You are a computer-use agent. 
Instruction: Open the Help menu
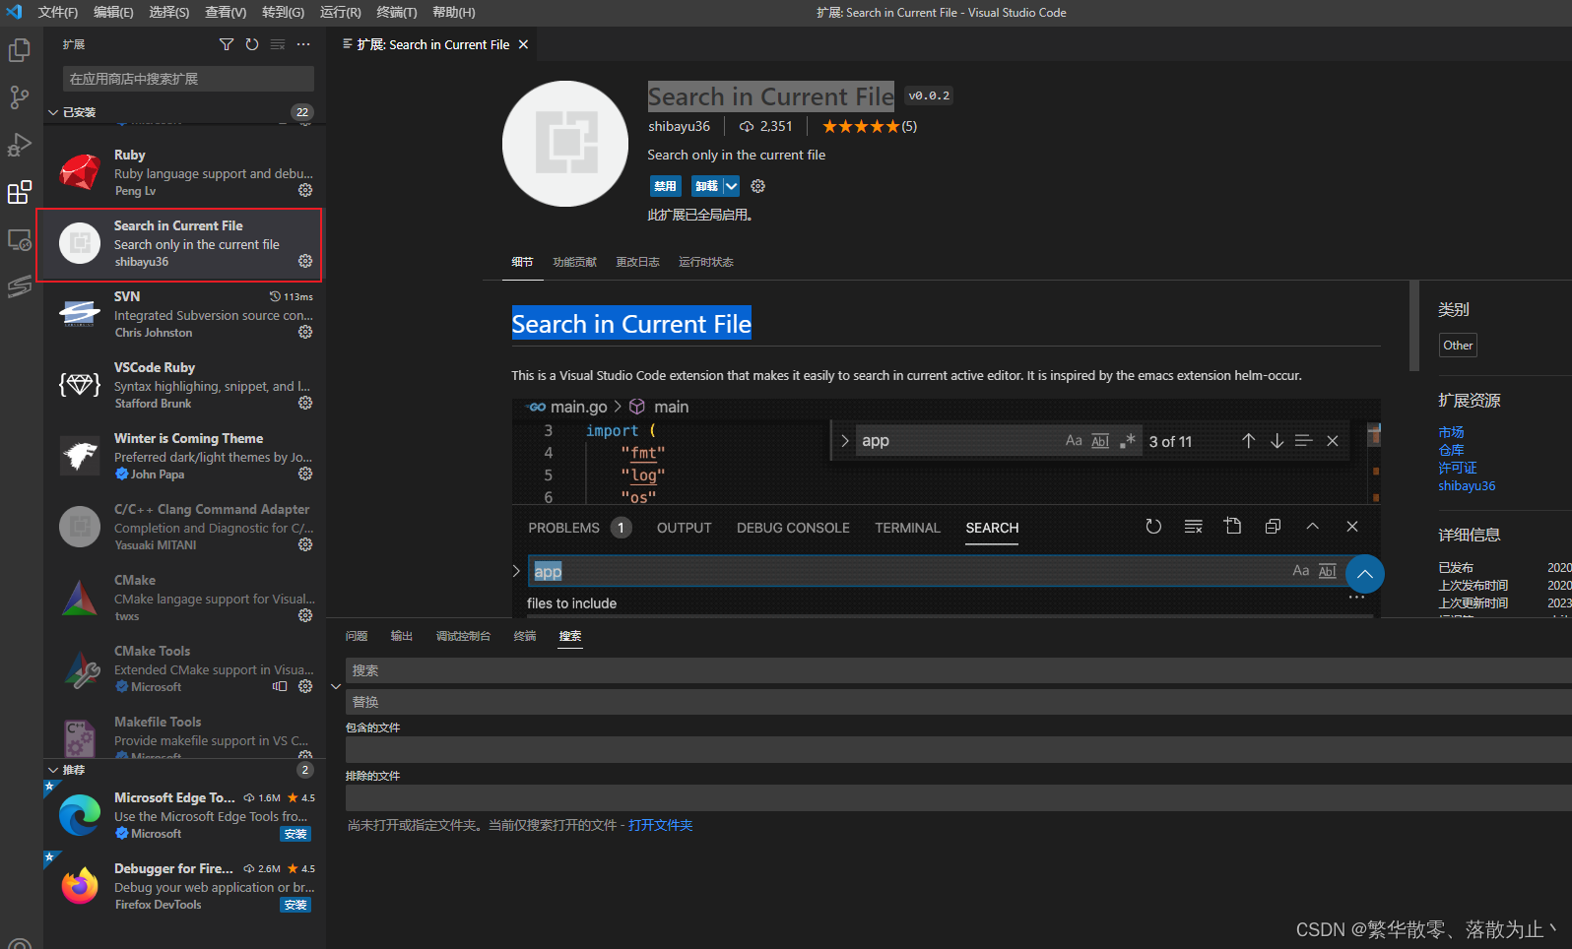tap(454, 12)
